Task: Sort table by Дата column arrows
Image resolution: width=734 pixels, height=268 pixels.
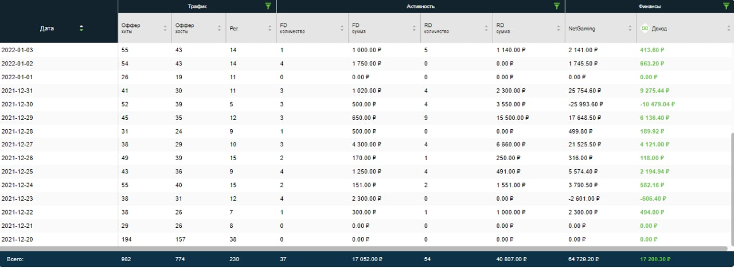Action: (81, 28)
